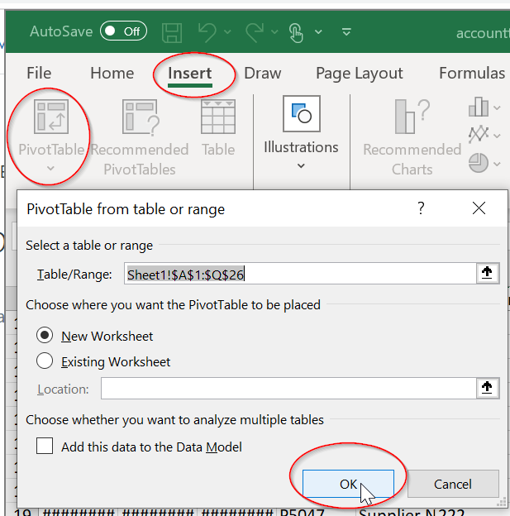
Task: Click the Illustrations shapes icon
Action: pos(302,114)
